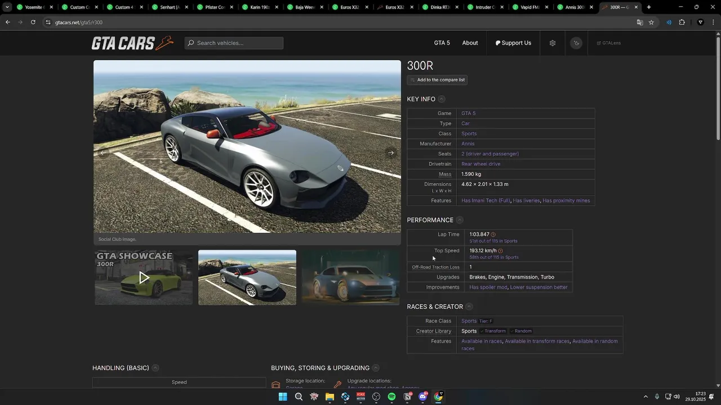Switch to the Vapid FMJ browser tab

[x=529, y=7]
